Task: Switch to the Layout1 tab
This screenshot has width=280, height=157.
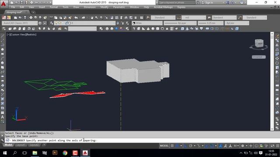Action: coord(21,145)
